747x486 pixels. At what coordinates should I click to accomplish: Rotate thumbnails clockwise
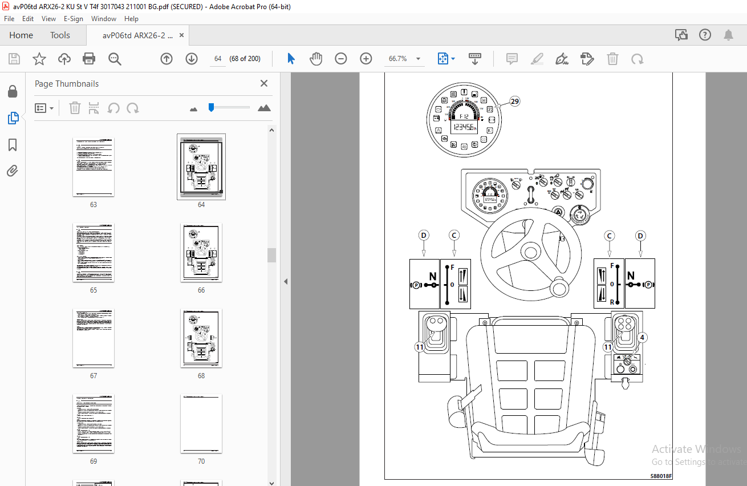[132, 108]
